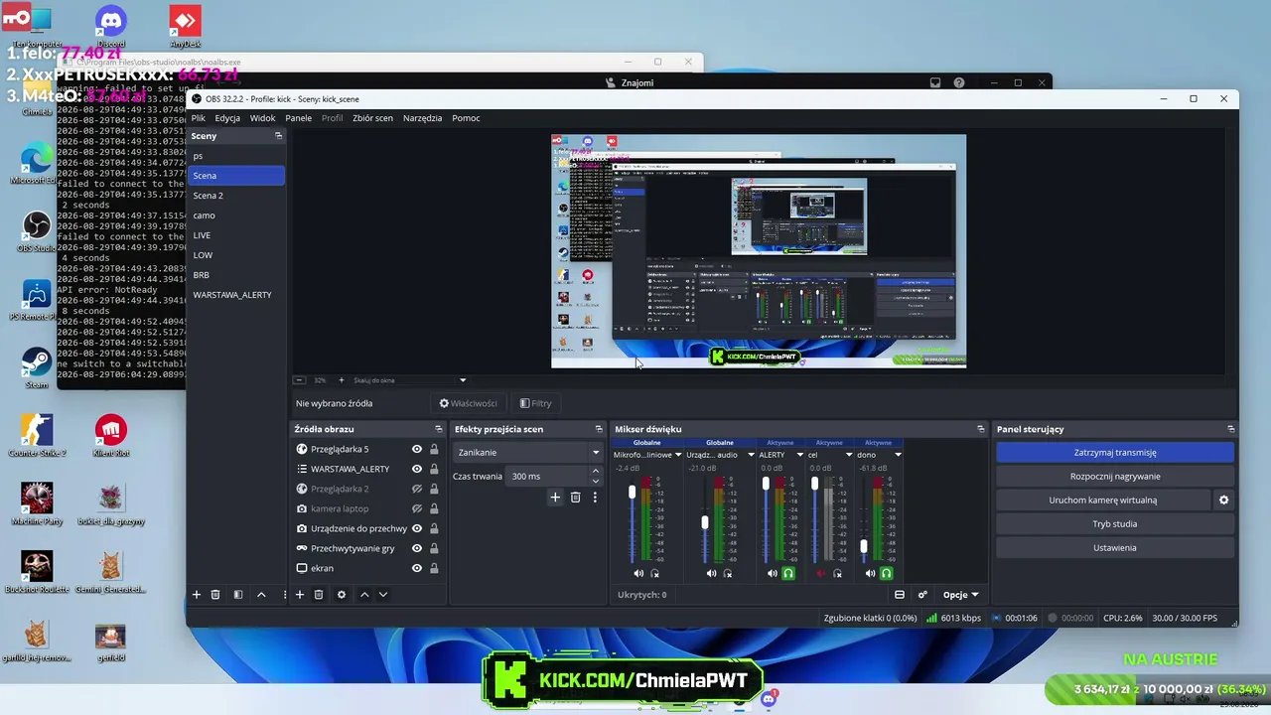The height and width of the screenshot is (715, 1271).
Task: Expand the dono channel menu
Action: click(898, 455)
